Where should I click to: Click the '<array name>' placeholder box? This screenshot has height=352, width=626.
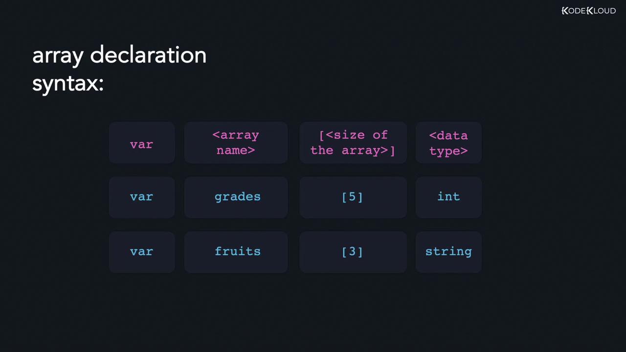click(236, 143)
